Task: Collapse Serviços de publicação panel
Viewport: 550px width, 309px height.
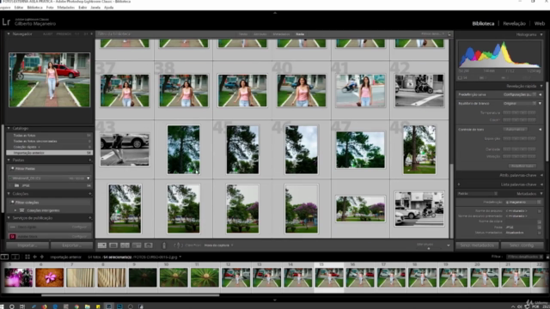Action: point(9,218)
